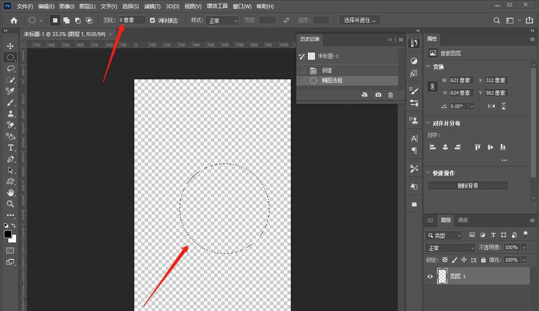Choose Subtract from Selection mode

[x=78, y=20]
